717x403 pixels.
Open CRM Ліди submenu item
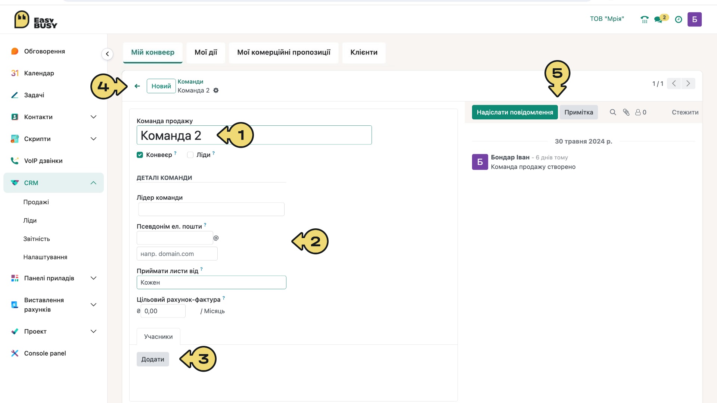click(x=30, y=221)
